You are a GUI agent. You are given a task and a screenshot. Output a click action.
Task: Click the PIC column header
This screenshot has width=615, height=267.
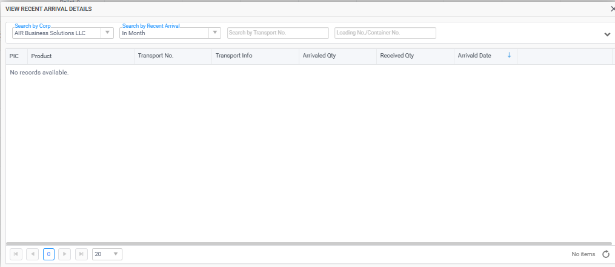point(15,56)
